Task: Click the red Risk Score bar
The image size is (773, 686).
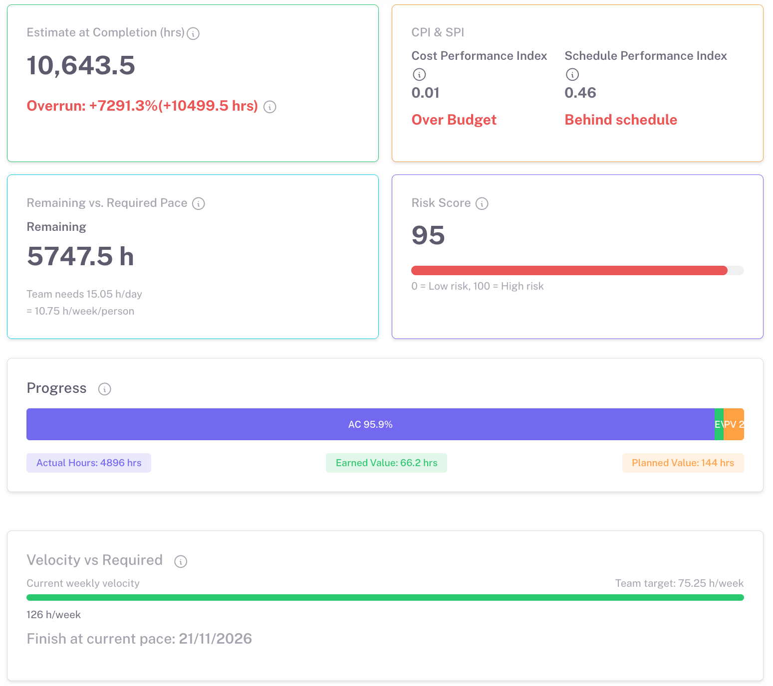Action: pyautogui.click(x=569, y=271)
